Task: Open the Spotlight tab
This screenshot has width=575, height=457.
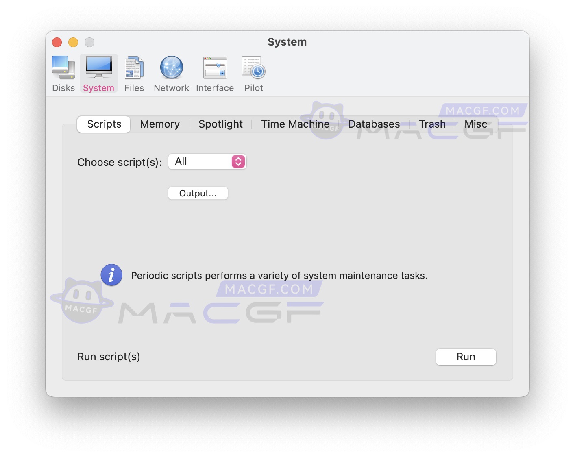Action: pyautogui.click(x=220, y=124)
